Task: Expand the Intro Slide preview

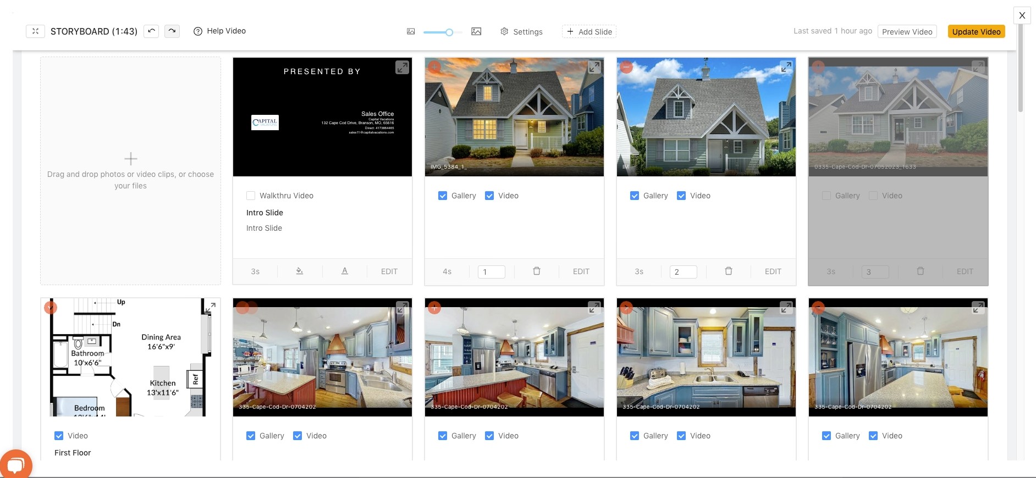Action: coord(402,68)
